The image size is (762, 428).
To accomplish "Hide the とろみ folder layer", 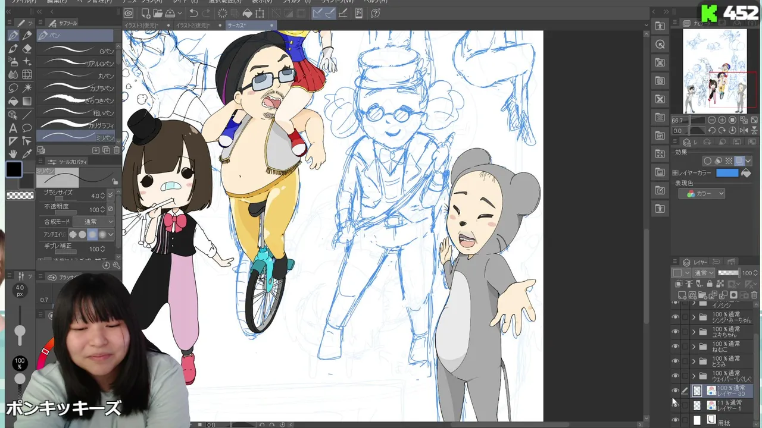I will 675,361.
